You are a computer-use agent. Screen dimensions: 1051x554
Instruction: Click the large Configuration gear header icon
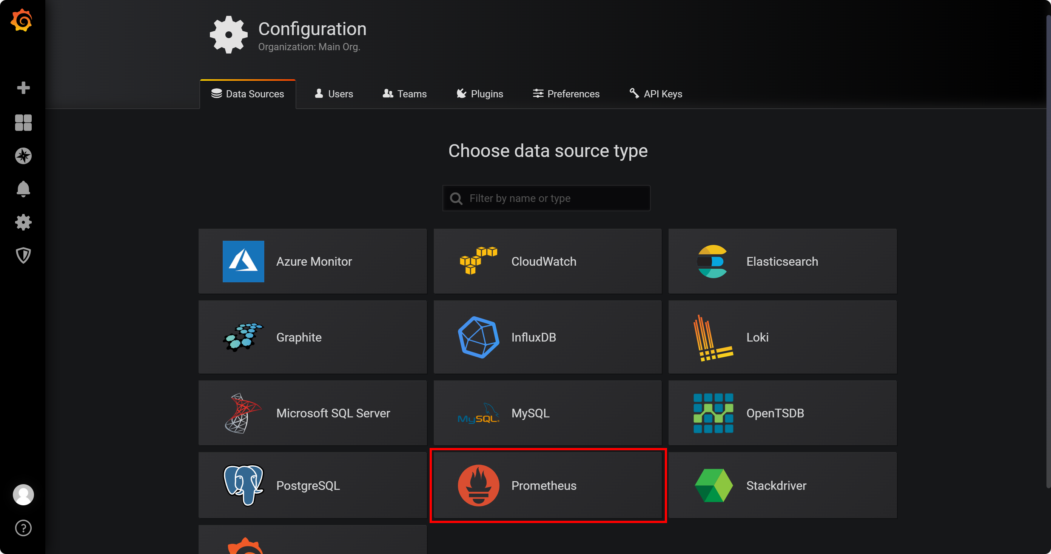point(228,35)
